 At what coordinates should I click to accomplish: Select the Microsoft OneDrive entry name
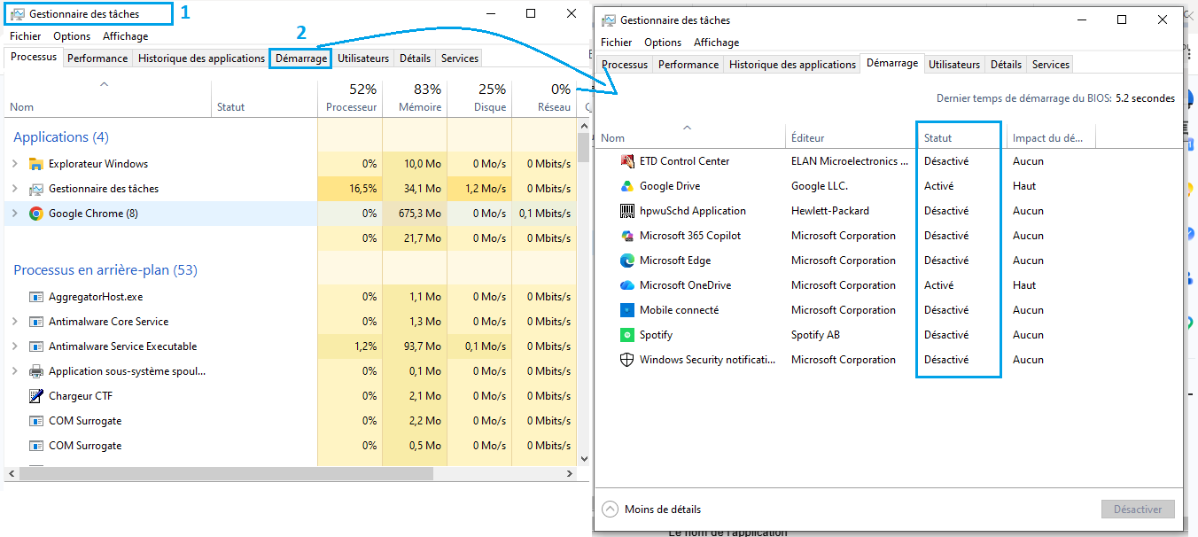tap(686, 285)
